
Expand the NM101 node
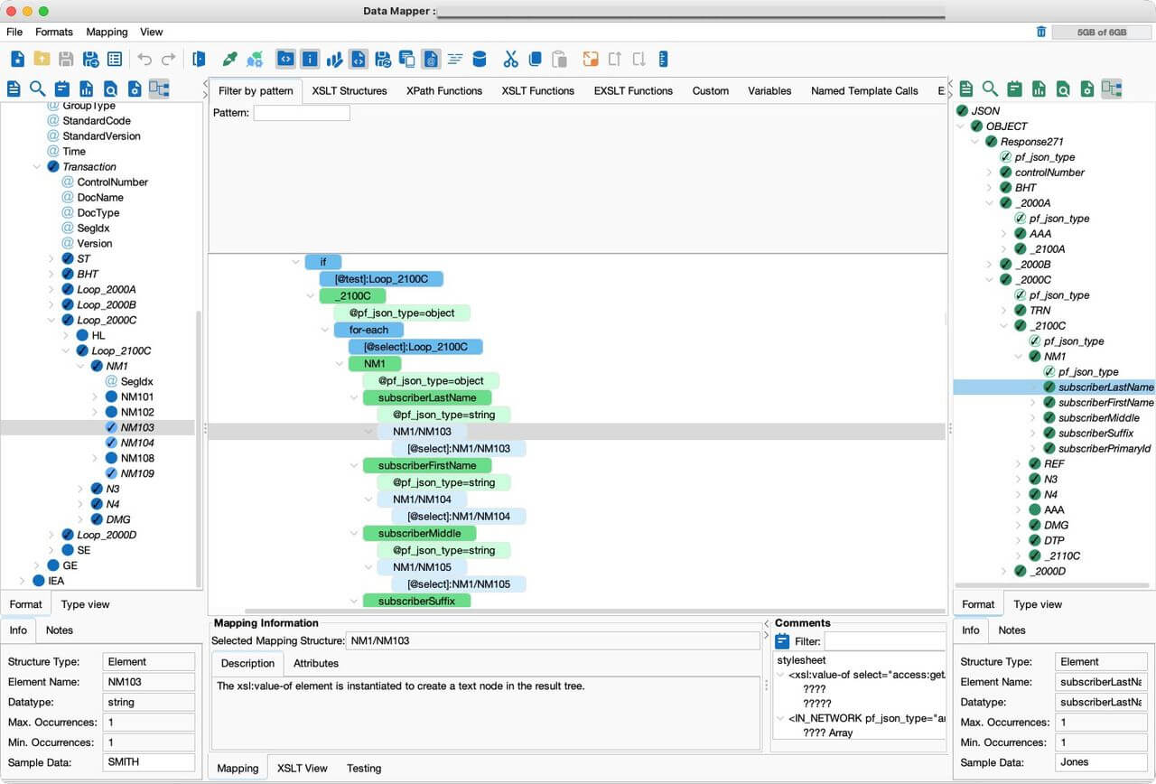click(95, 397)
